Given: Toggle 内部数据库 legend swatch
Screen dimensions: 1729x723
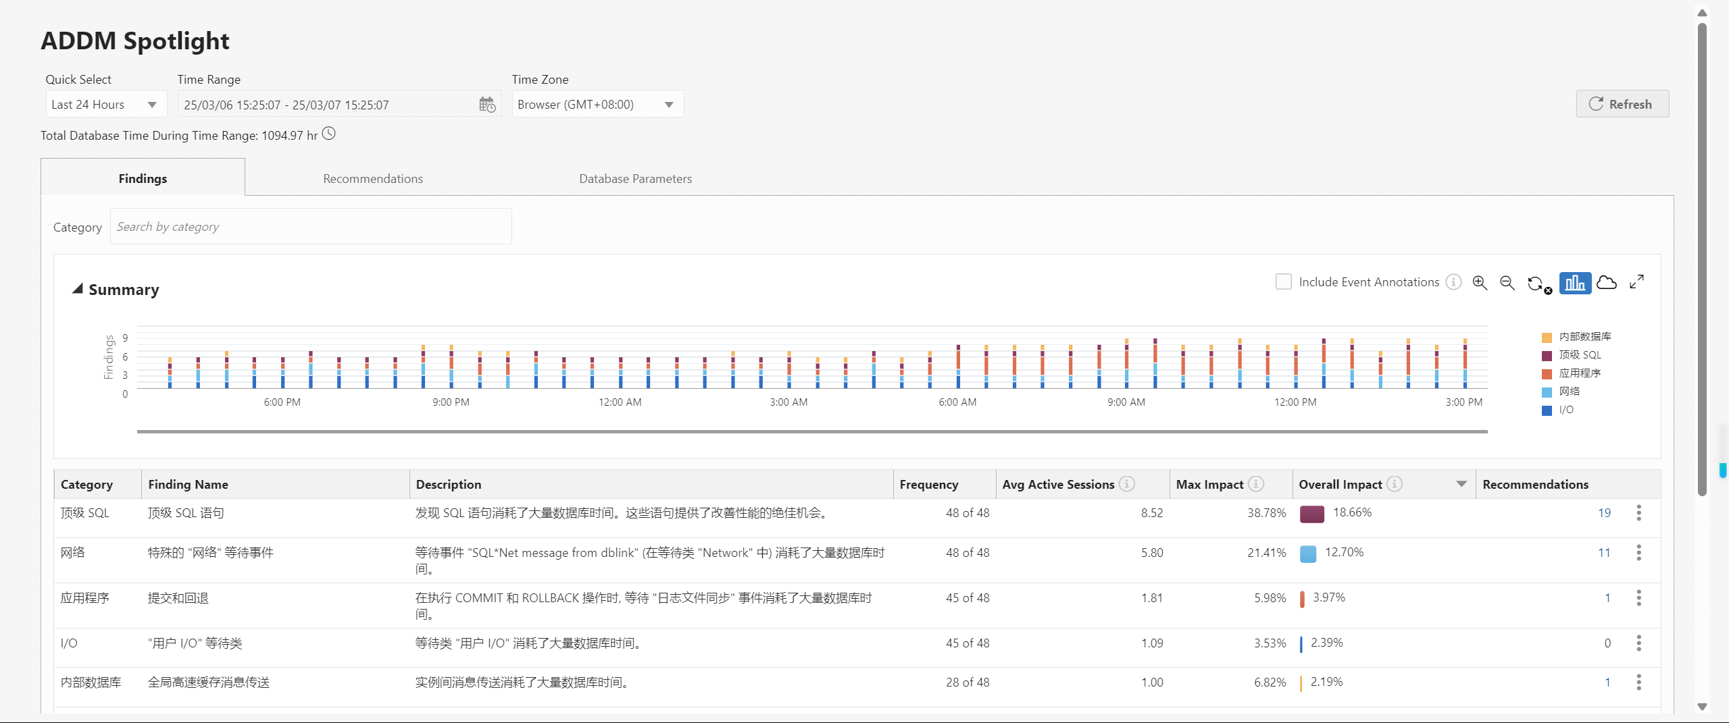Looking at the screenshot, I should [x=1547, y=338].
